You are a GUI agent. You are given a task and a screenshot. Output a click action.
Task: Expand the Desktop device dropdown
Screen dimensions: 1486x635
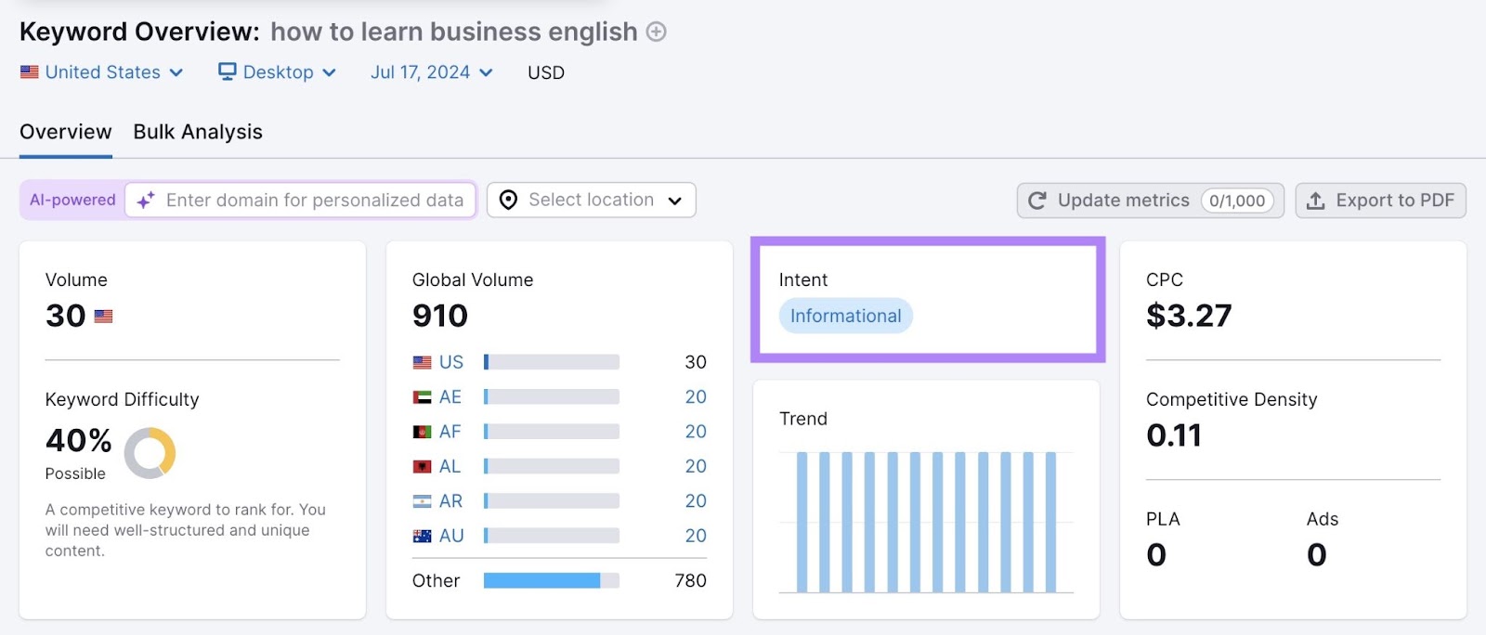(x=278, y=72)
